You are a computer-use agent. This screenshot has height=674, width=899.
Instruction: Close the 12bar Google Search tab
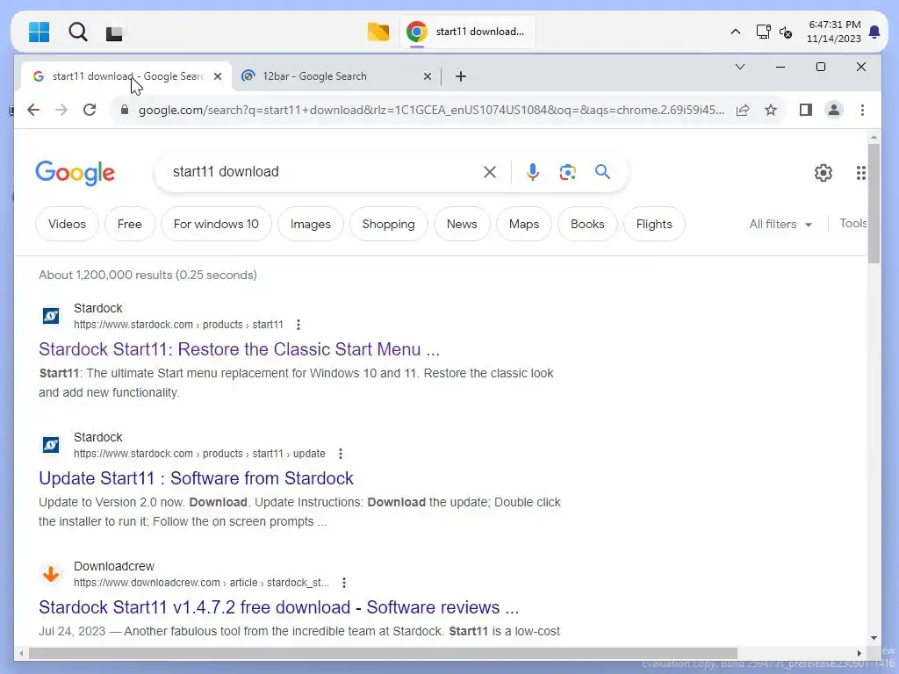[428, 76]
